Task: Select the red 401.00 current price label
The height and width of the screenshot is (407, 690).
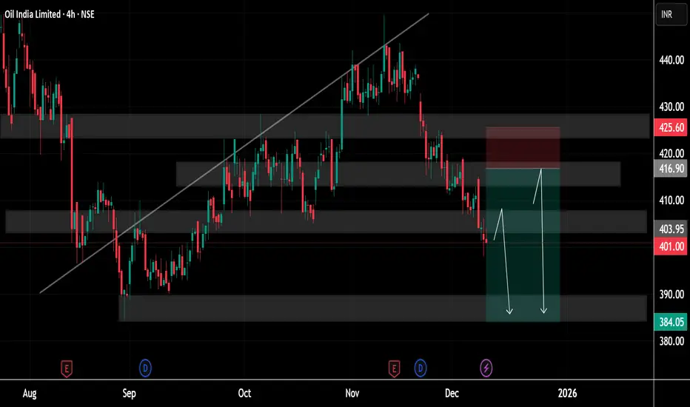Action: (x=671, y=246)
